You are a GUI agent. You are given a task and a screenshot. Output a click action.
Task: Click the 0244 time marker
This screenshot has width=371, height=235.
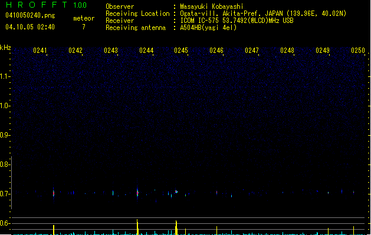pos(146,51)
